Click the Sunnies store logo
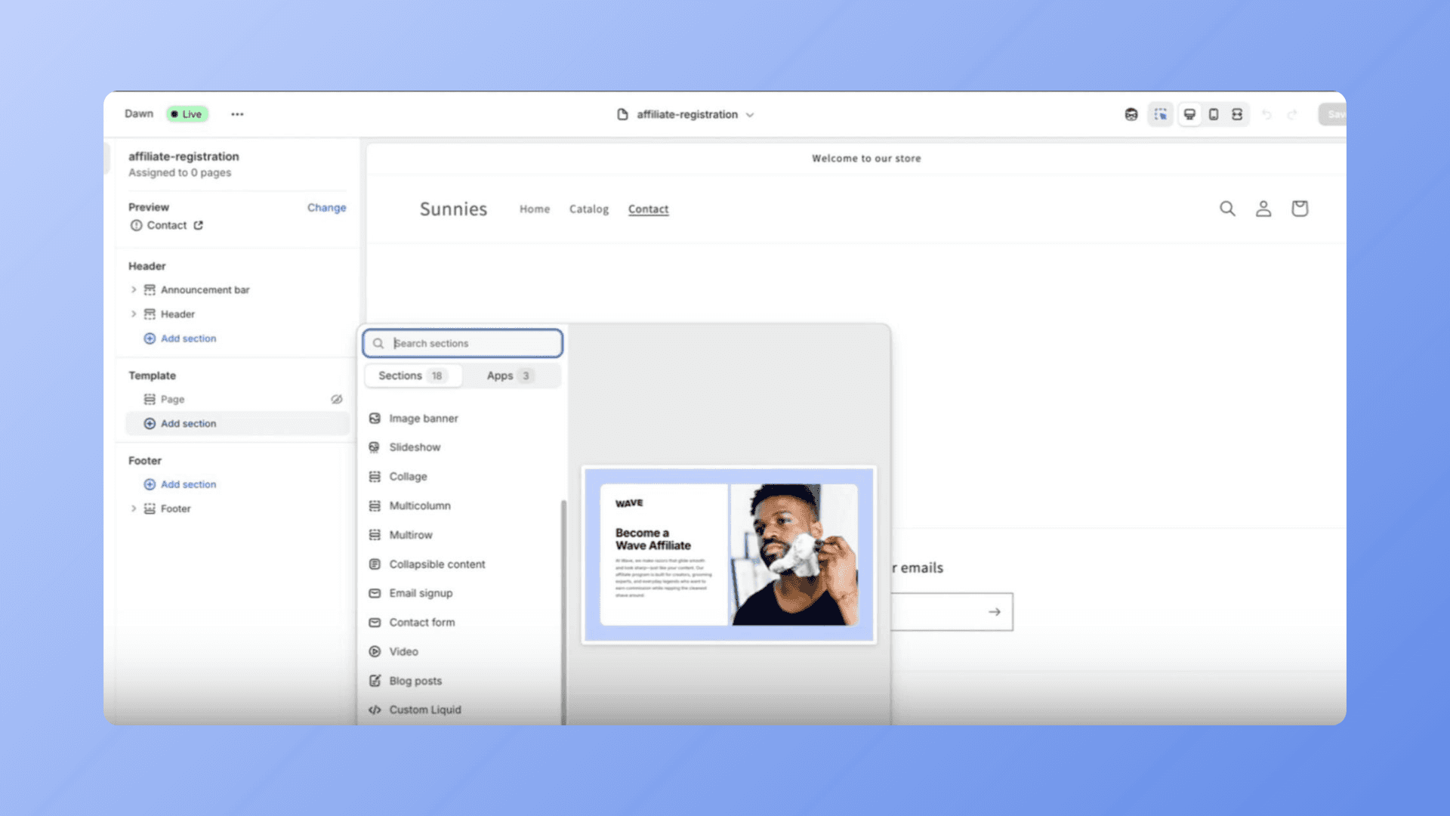This screenshot has height=816, width=1450. (x=453, y=209)
